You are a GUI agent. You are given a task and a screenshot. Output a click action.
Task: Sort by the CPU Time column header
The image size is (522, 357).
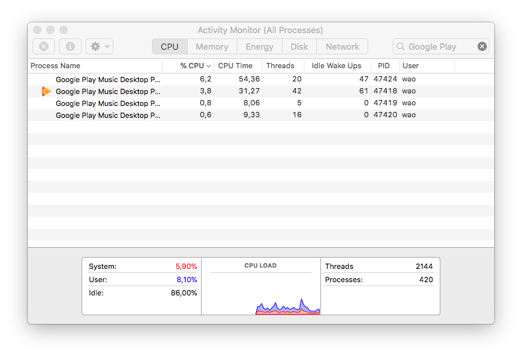[238, 66]
